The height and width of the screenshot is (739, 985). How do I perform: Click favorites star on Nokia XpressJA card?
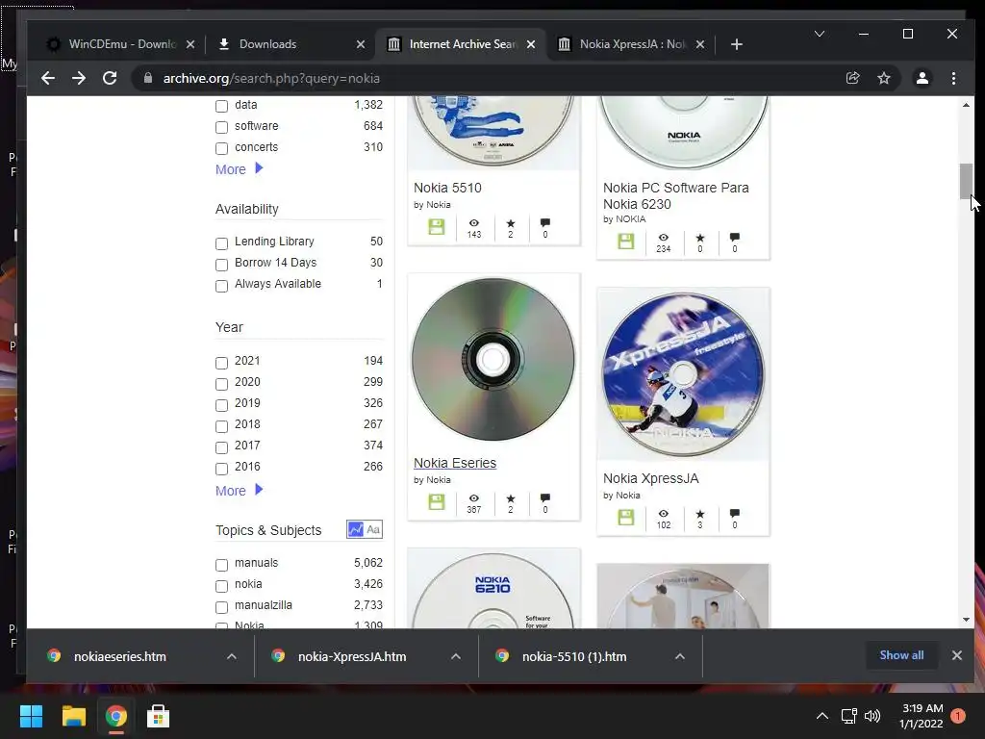point(700,514)
